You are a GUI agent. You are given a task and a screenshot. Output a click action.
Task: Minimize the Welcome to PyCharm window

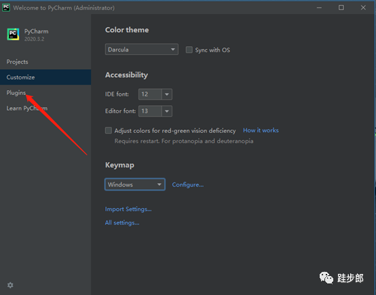point(319,7)
